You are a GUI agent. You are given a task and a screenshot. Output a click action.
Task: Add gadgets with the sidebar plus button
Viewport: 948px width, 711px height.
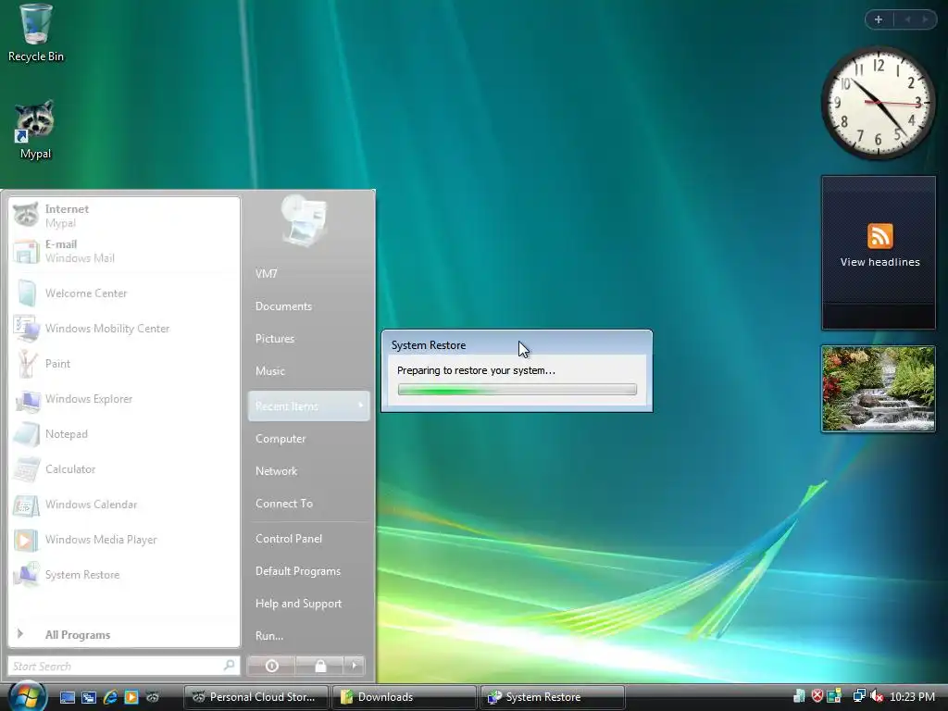[x=879, y=19]
